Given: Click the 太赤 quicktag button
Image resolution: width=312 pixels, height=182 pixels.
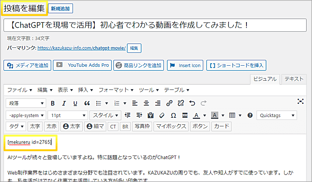Looking at the screenshot, I should 51,126.
